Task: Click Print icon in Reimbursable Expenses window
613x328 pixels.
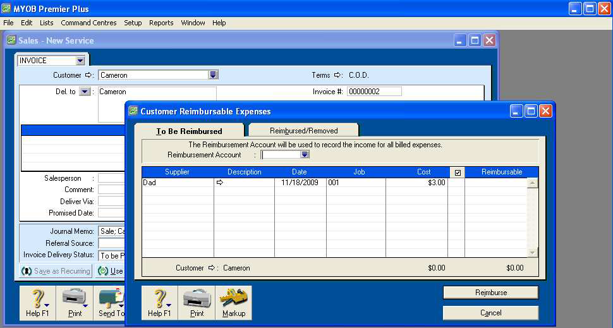Action: coord(197,303)
